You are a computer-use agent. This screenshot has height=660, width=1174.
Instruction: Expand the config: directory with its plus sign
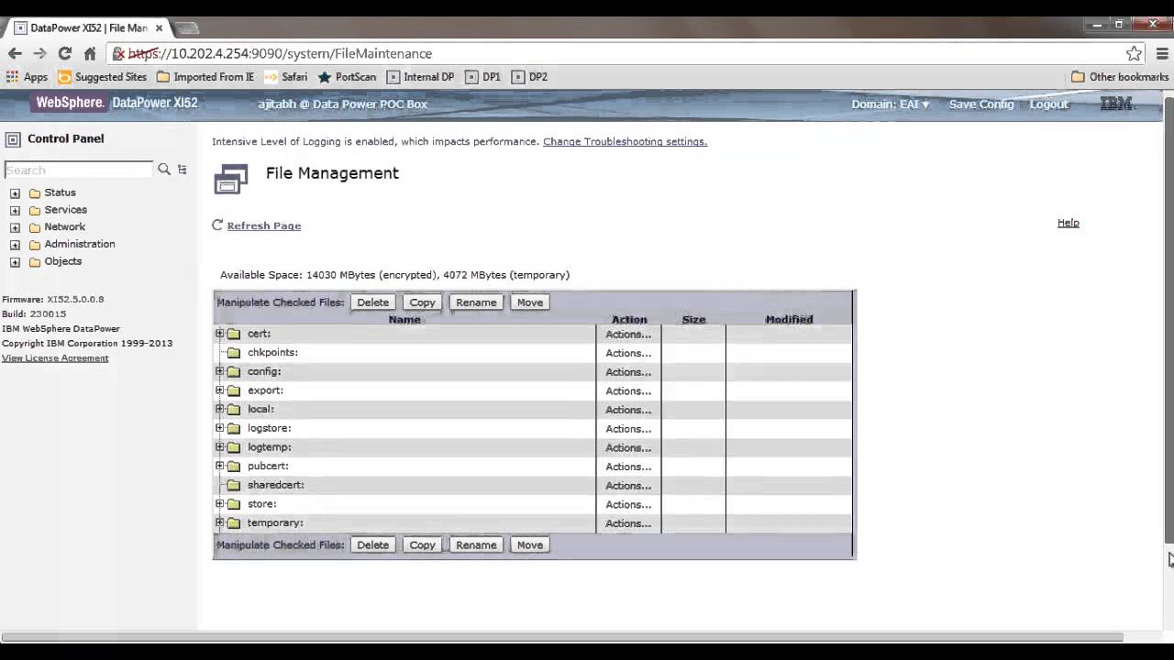[219, 371]
